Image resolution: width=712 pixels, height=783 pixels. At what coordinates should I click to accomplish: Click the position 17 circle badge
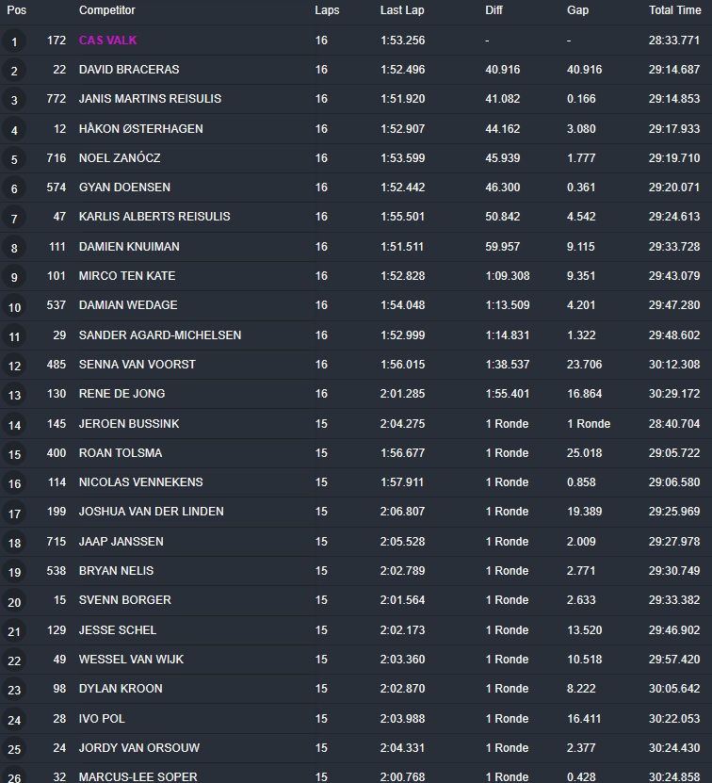point(14,514)
